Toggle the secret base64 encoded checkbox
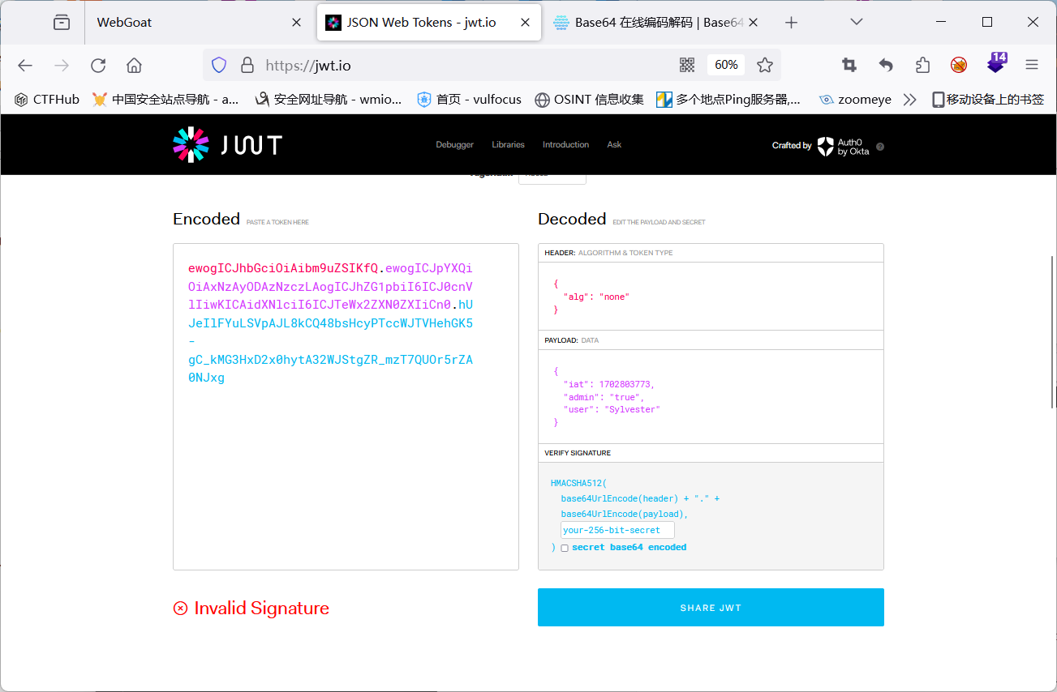1057x692 pixels. pyautogui.click(x=565, y=549)
